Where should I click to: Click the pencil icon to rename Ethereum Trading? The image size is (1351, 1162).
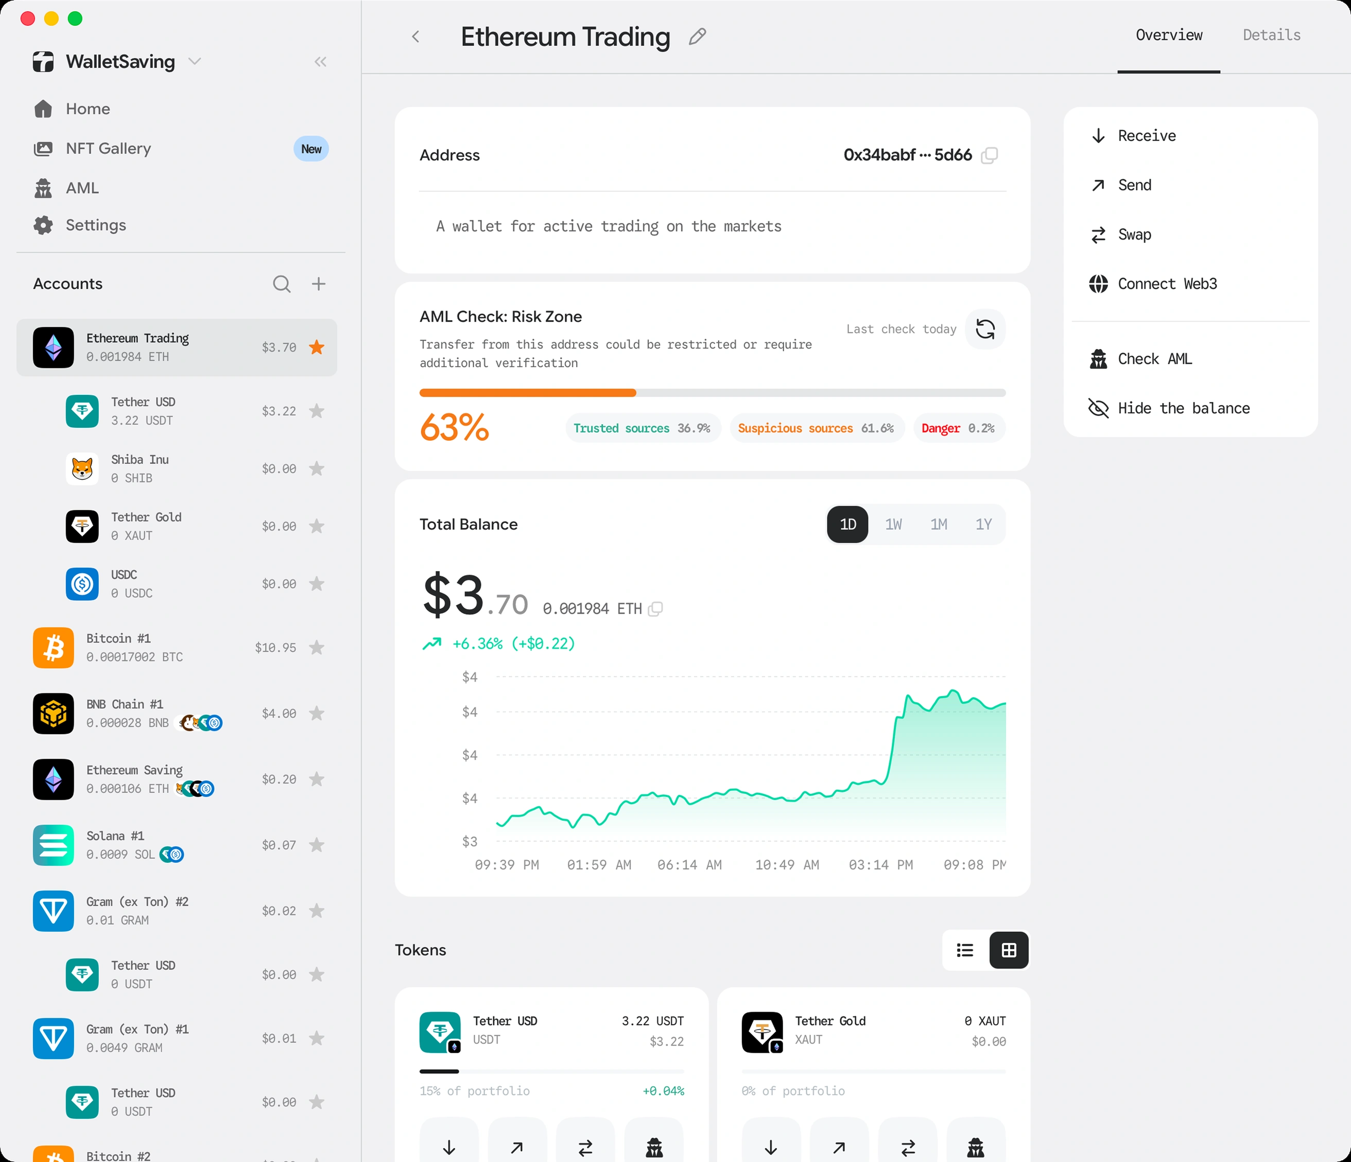coord(697,37)
